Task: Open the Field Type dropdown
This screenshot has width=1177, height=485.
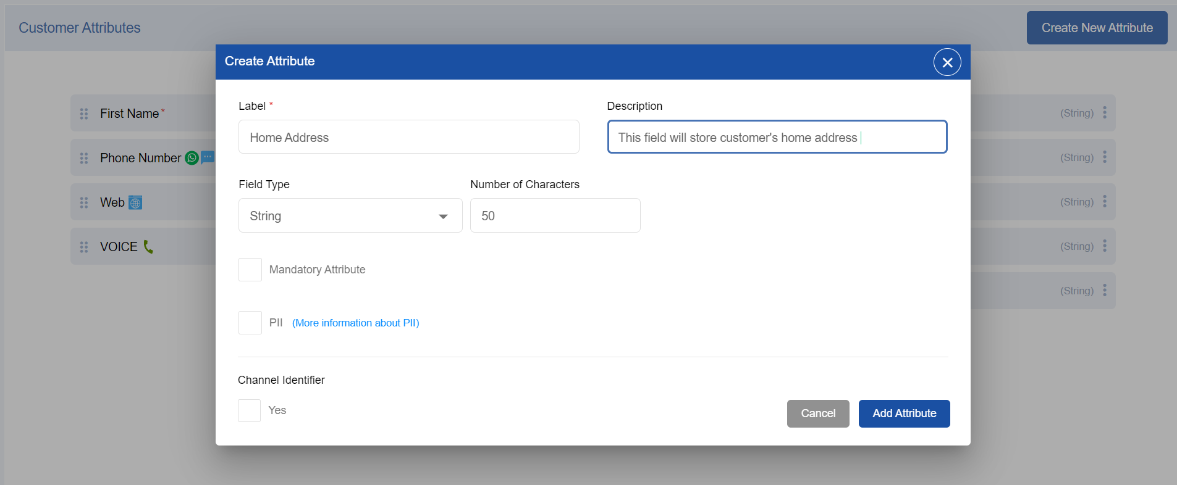Action: [x=350, y=215]
